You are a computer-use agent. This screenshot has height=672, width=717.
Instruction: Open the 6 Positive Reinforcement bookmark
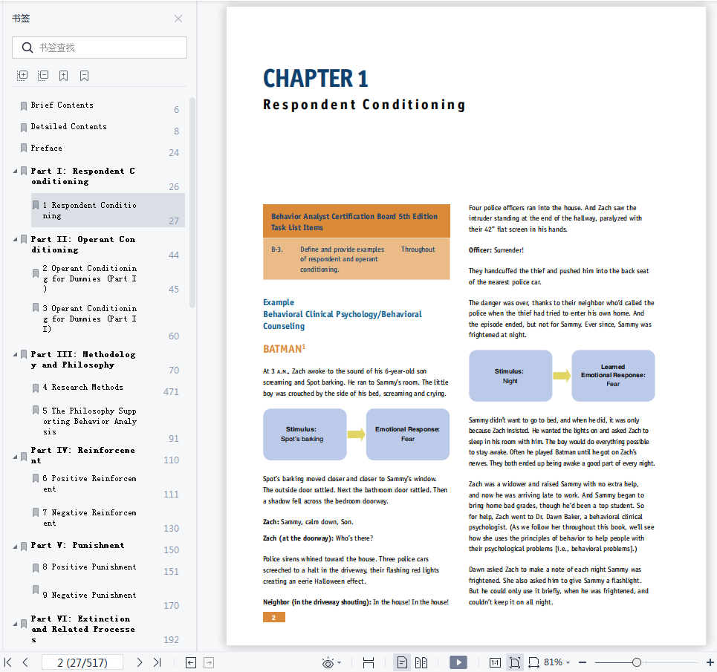coord(90,484)
